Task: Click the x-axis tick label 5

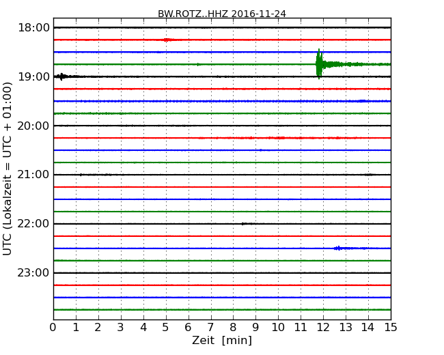Action: pyautogui.click(x=166, y=328)
